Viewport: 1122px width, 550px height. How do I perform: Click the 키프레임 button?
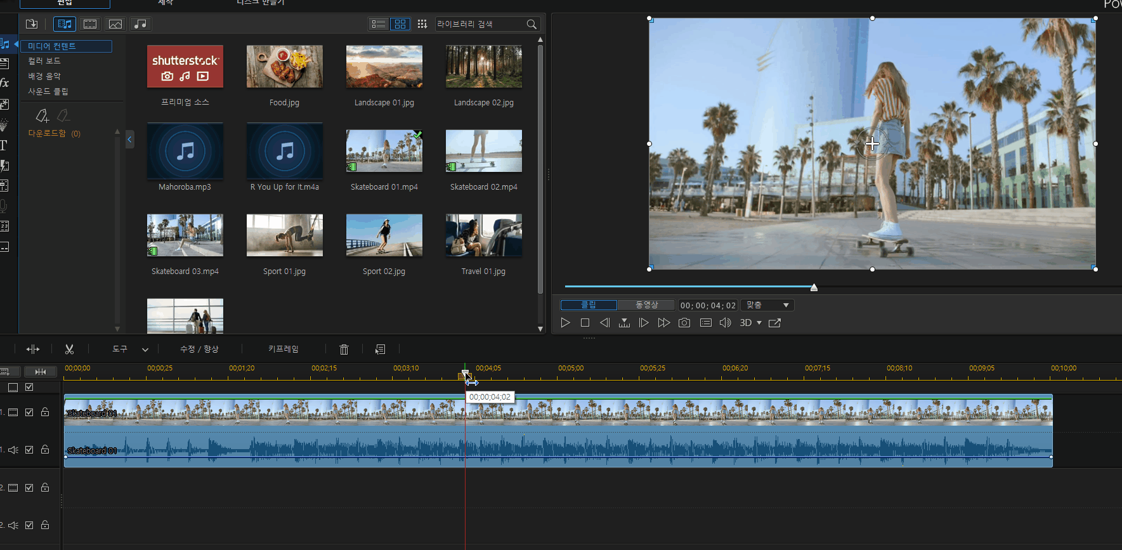click(283, 350)
